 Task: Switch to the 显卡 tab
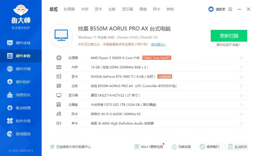pyautogui.click(x=98, y=9)
